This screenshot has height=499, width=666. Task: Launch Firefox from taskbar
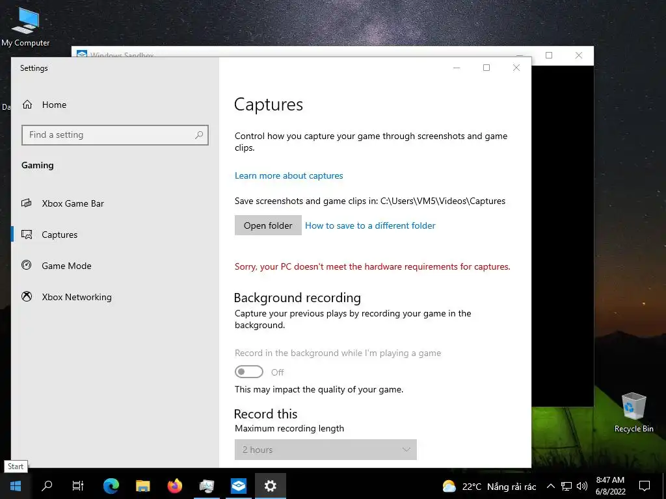(x=174, y=486)
